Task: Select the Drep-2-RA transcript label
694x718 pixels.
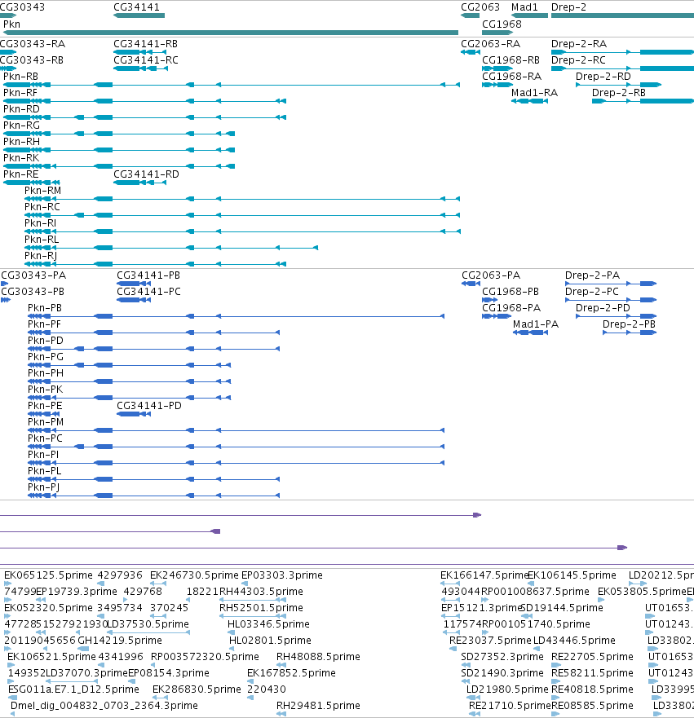Action: (579, 43)
